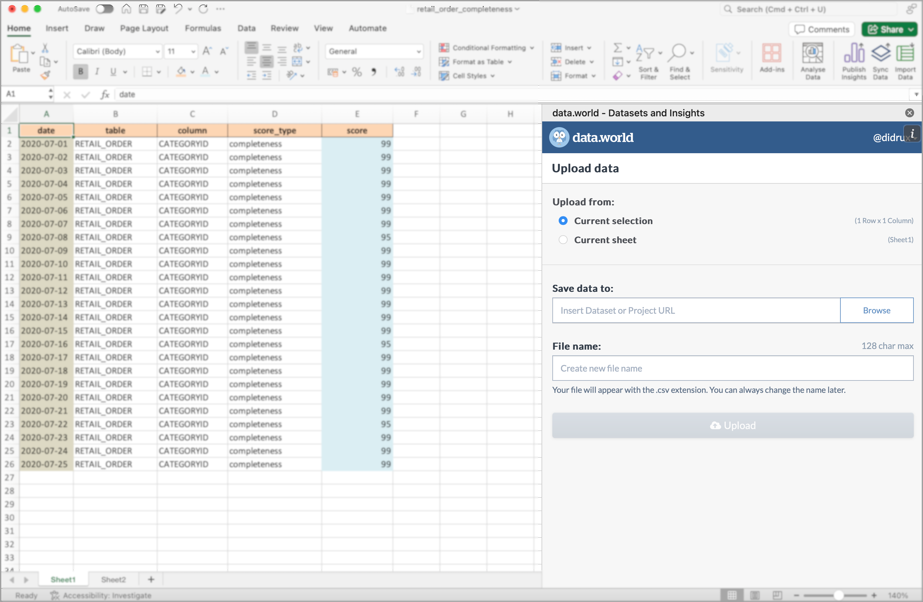Click the Conditional Formatting icon
923x602 pixels.
[x=444, y=48]
